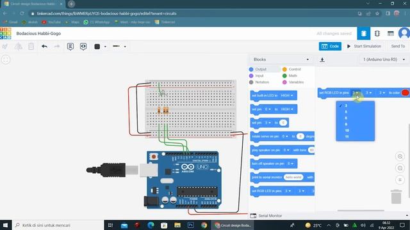This screenshot has width=410, height=230.
Task: Click the workspace trash can
Action: (396, 197)
